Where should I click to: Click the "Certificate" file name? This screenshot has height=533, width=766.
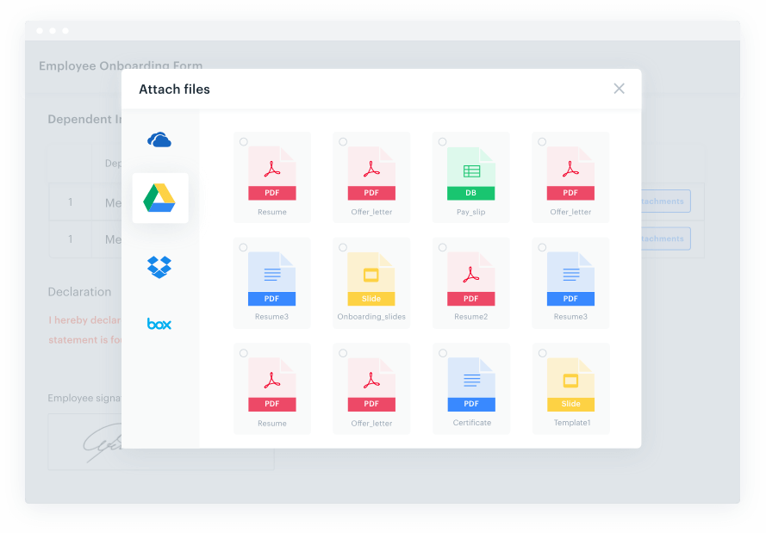pos(472,423)
